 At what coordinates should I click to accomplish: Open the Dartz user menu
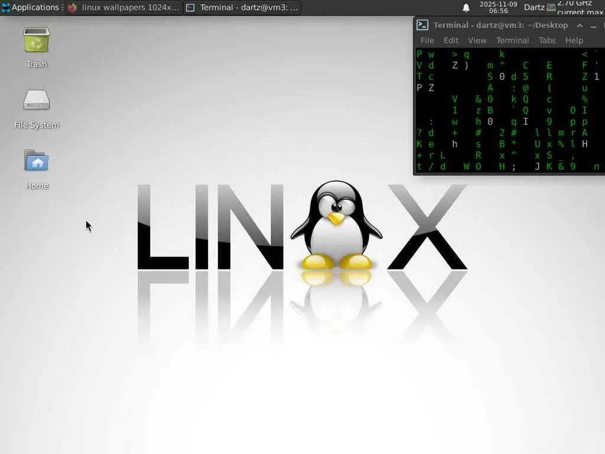pos(534,7)
